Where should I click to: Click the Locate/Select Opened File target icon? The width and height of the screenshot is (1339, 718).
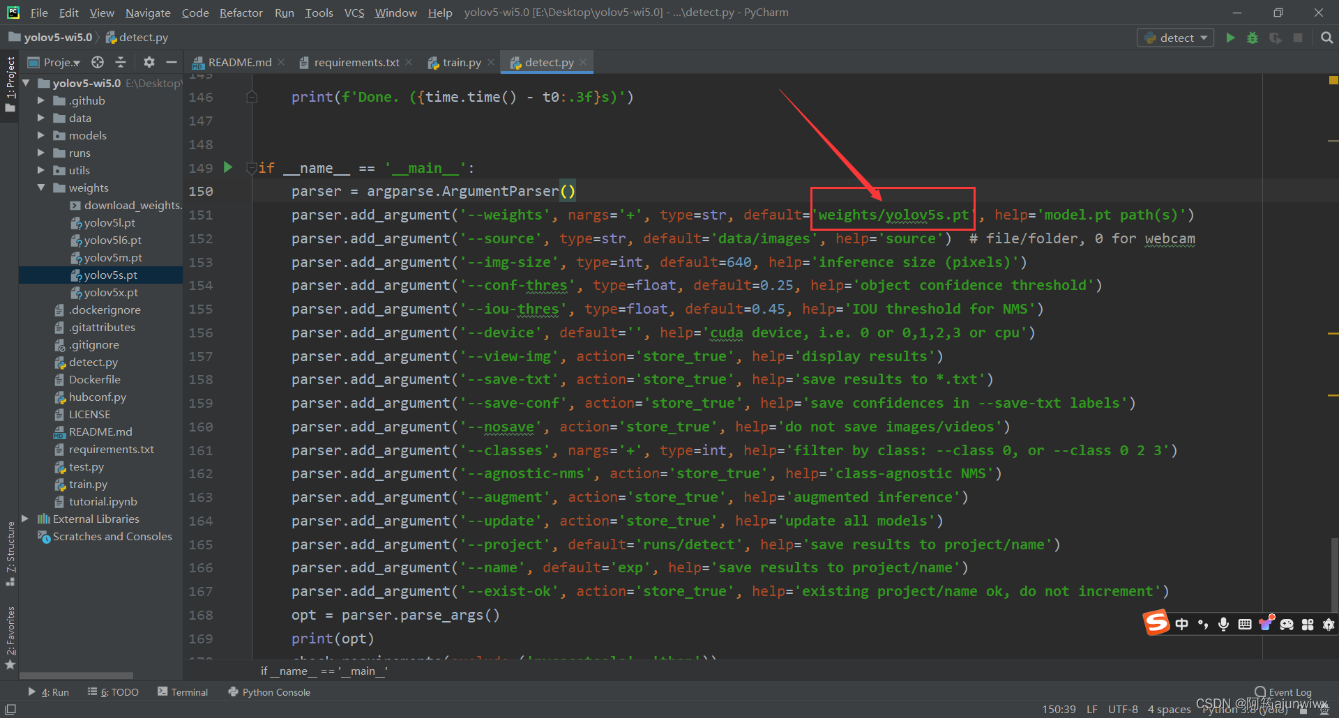(x=98, y=62)
